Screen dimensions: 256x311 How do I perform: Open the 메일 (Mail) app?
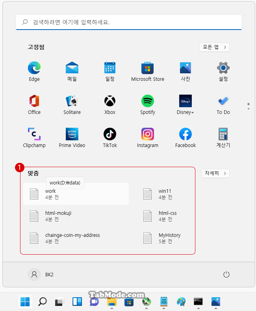click(x=72, y=71)
